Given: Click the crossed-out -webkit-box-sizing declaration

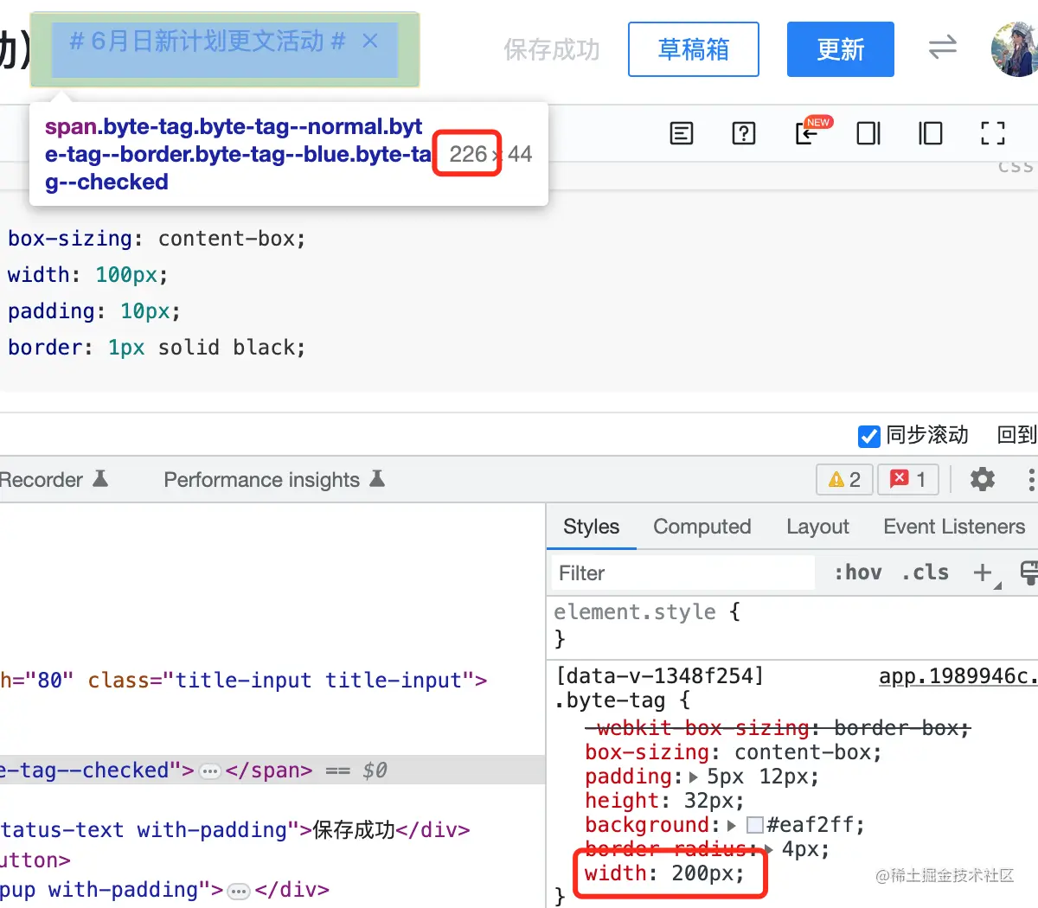Looking at the screenshot, I should [778, 728].
